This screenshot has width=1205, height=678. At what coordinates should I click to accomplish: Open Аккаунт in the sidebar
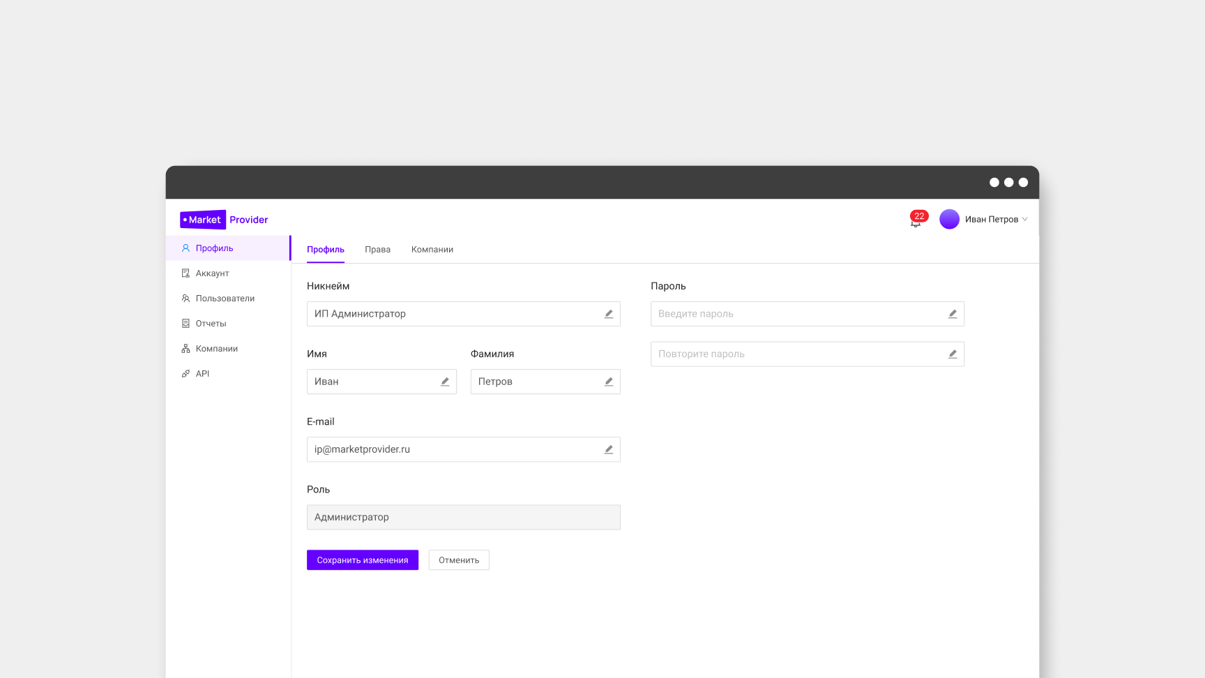tap(212, 273)
